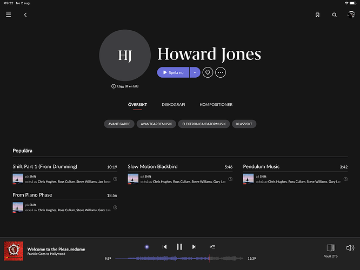Go back with the back arrow
Screen dimensions: 360x270
[25, 15]
